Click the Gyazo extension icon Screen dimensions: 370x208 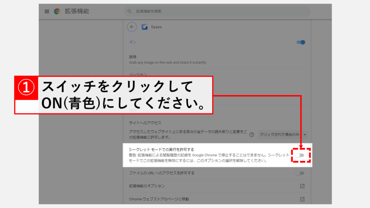[145, 27]
